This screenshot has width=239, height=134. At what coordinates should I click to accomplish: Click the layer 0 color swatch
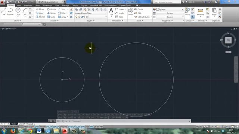click(86, 17)
